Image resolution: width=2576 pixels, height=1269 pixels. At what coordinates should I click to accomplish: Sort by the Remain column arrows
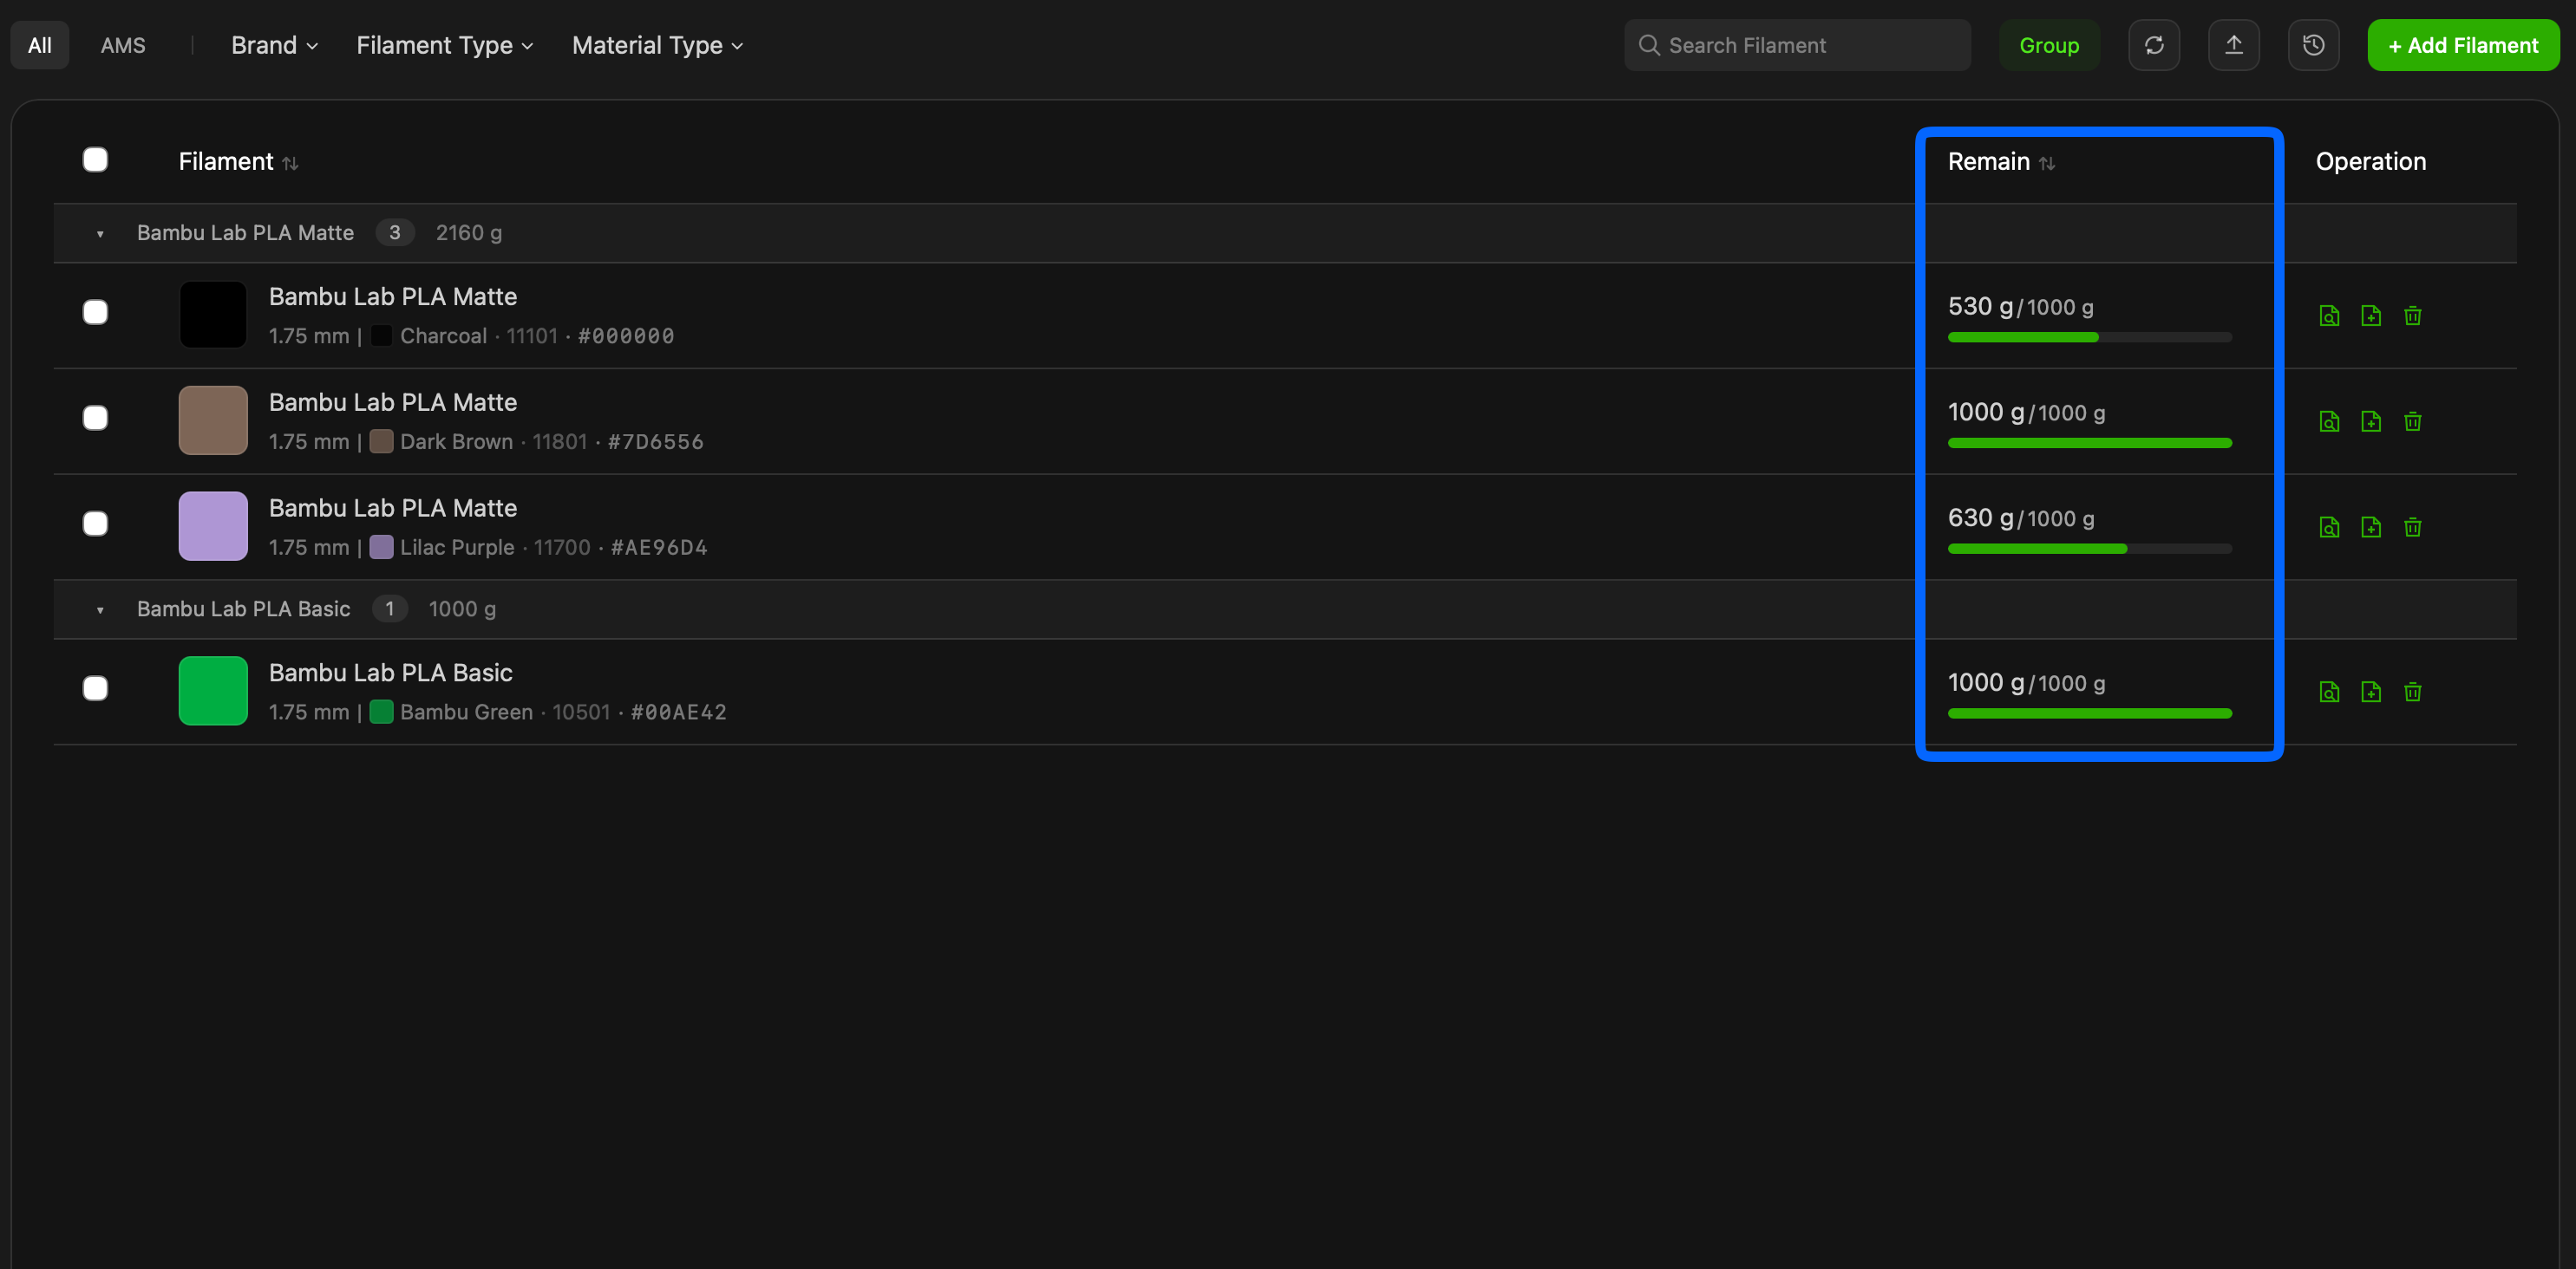click(x=2047, y=163)
